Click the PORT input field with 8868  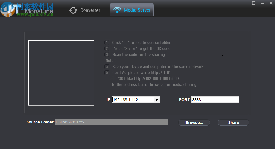tap(215, 100)
